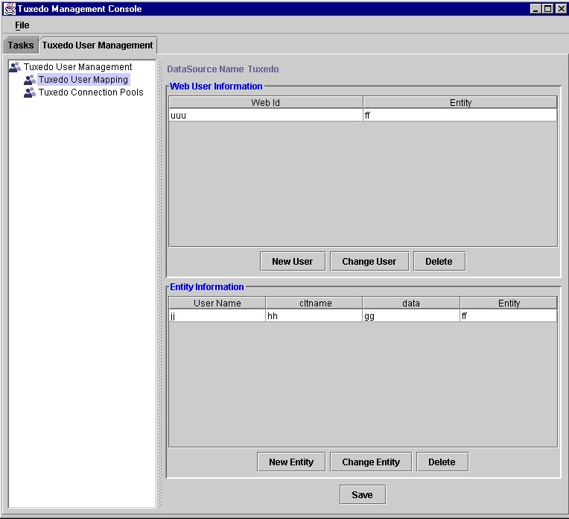Click the Change User button
569x519 pixels.
point(369,261)
